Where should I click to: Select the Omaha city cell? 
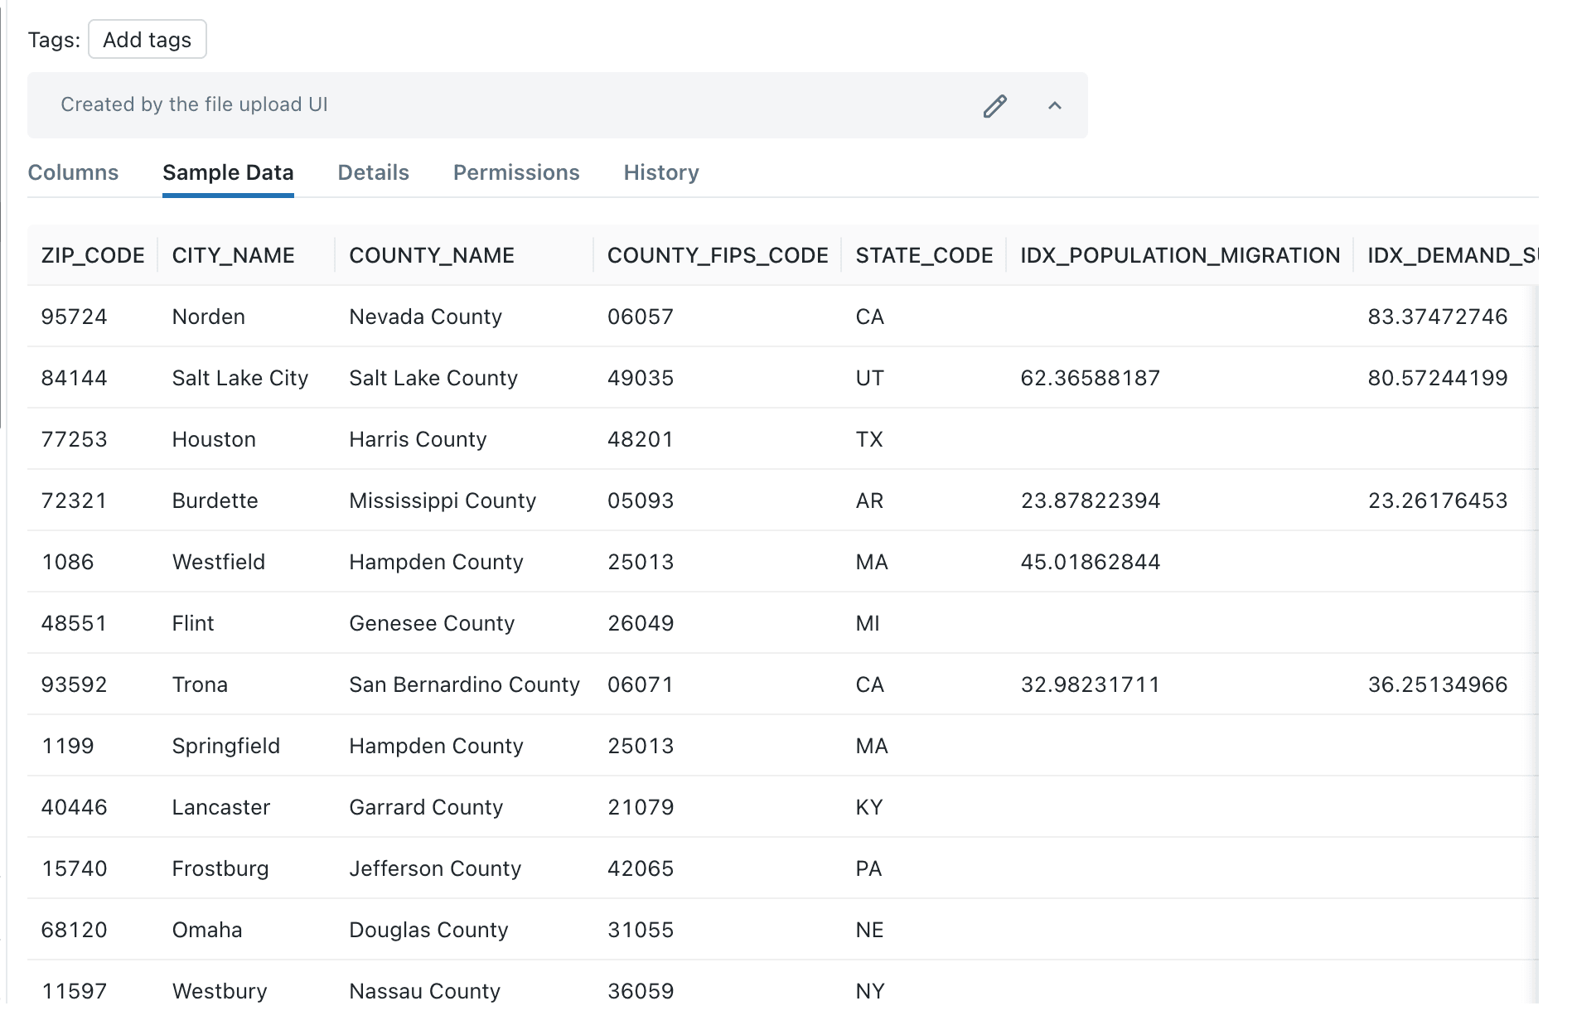click(207, 930)
